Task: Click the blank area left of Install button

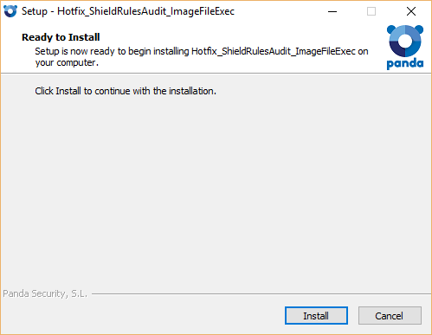Action: [x=145, y=316]
